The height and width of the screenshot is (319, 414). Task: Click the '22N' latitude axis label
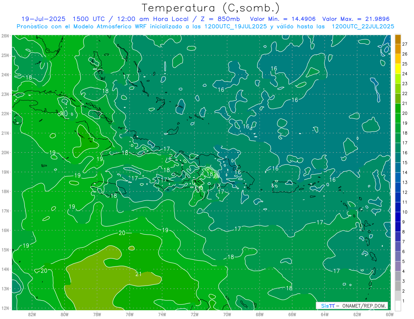pos(5,114)
